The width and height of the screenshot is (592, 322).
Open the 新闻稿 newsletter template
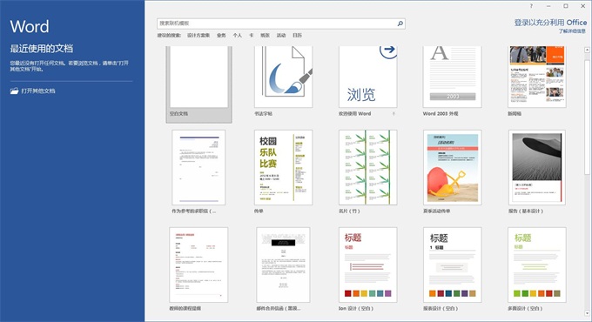click(537, 77)
